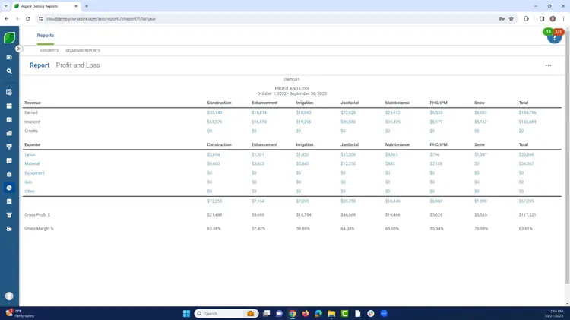Click the green Aspire leaf logo
This screenshot has width=570, height=320.
tap(9, 37)
